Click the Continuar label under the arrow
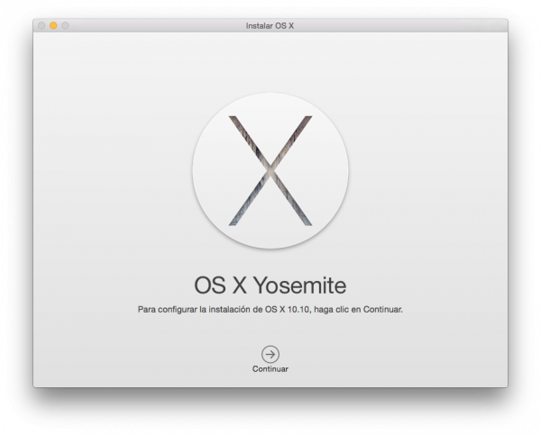This screenshot has height=435, width=541. (270, 369)
